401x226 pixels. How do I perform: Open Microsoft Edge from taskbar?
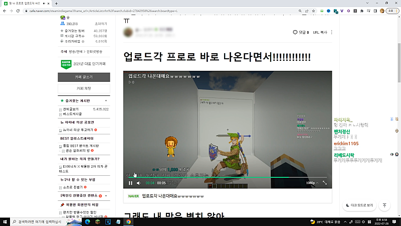87,221
